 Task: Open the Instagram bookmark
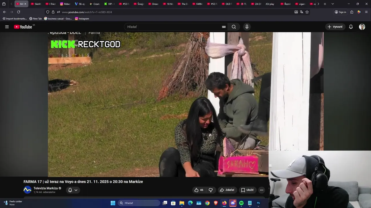coord(82,18)
